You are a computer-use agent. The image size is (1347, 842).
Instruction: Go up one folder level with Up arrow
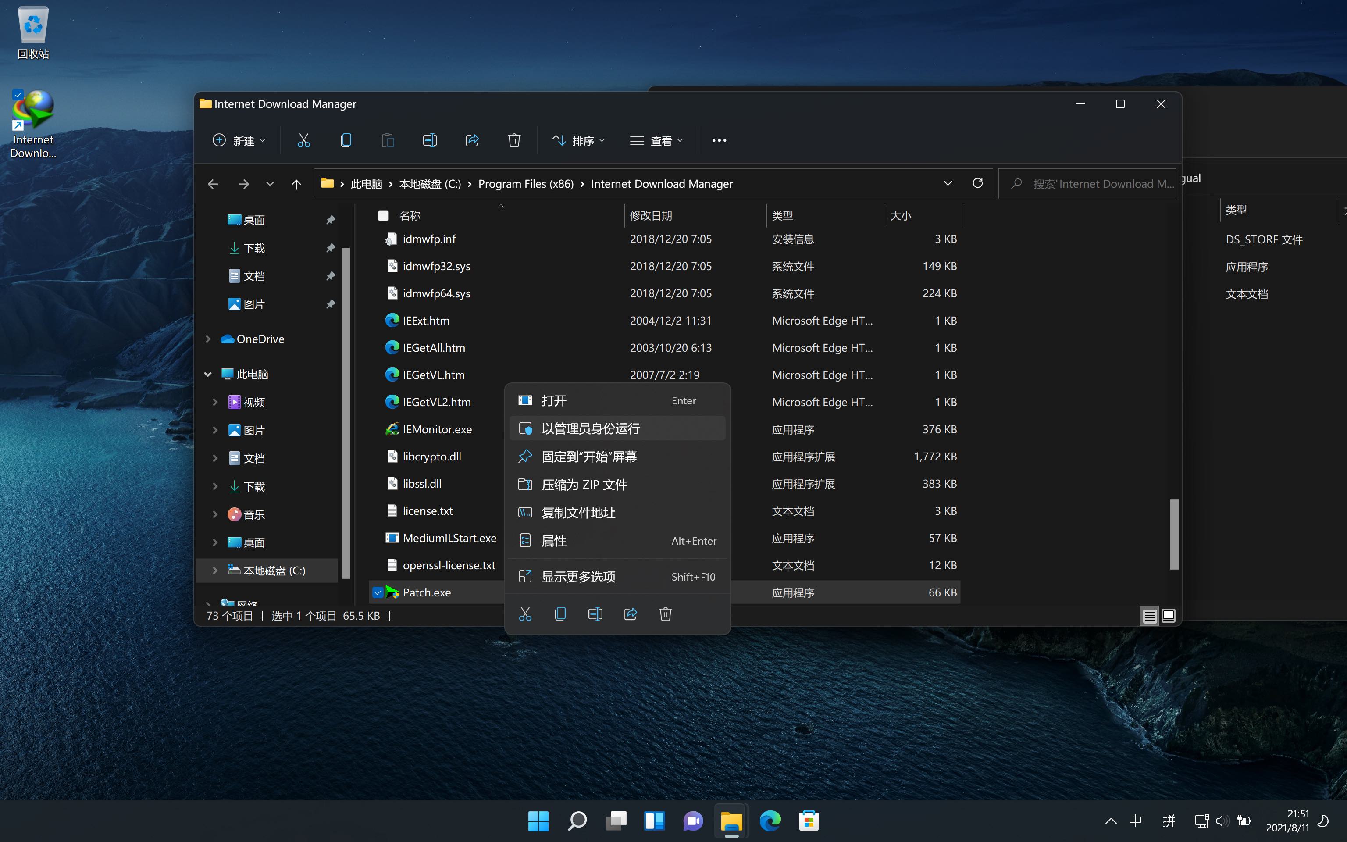[296, 184]
